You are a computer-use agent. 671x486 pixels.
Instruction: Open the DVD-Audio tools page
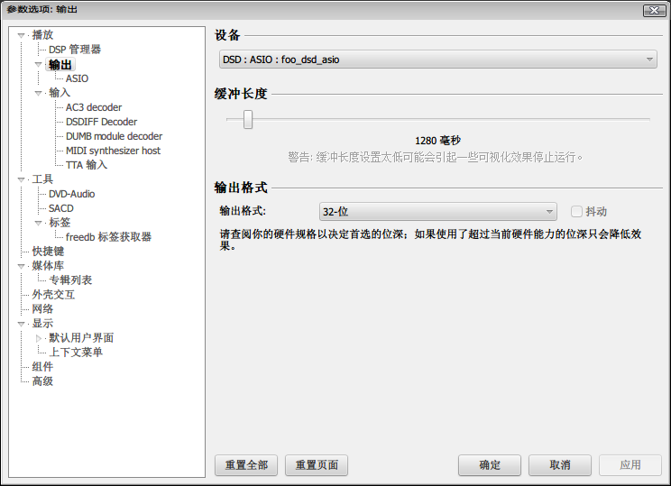[x=71, y=194]
